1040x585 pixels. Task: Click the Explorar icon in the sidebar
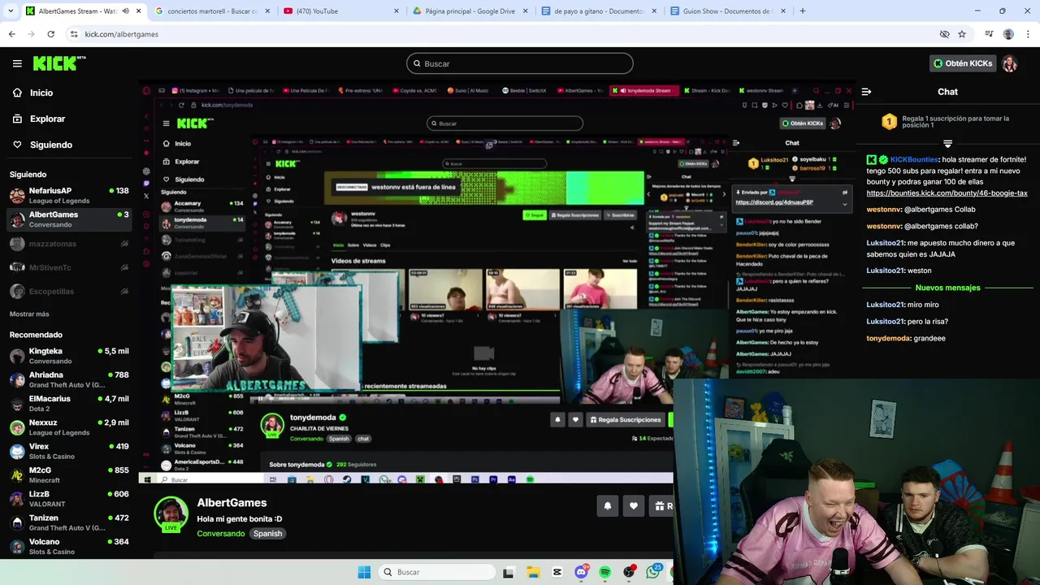point(17,119)
